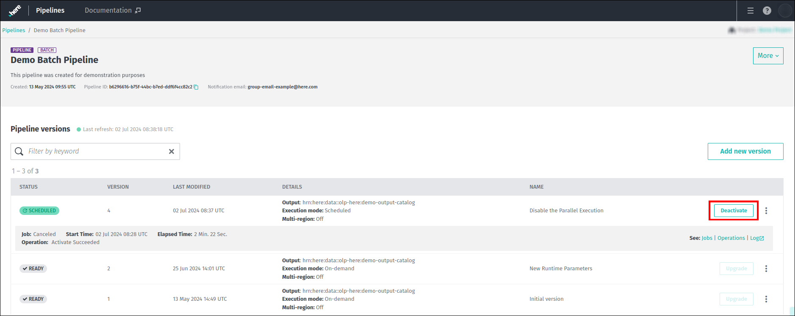Click 'Execution mode: Scheduled' detail
The width and height of the screenshot is (795, 316).
316,211
